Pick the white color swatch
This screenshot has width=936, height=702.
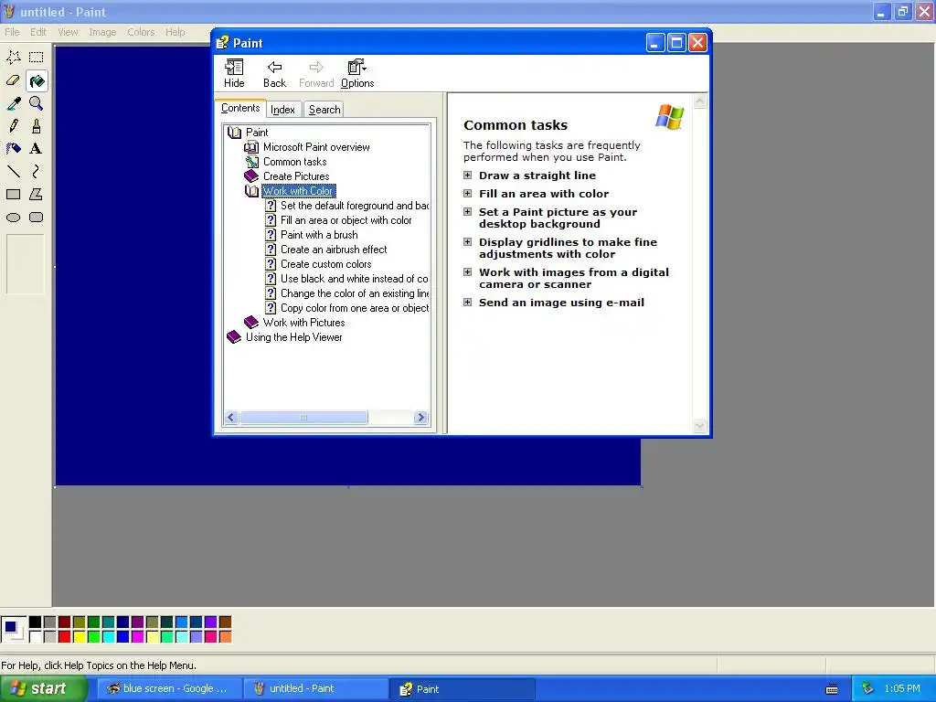coord(36,636)
